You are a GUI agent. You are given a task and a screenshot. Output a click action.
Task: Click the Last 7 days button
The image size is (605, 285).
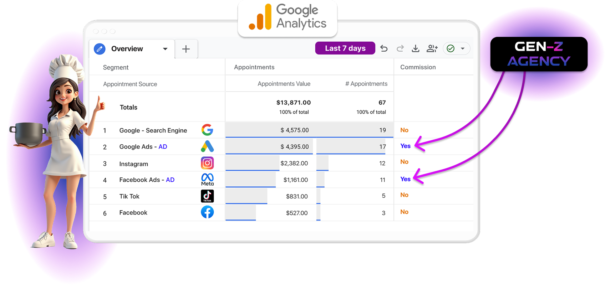345,48
